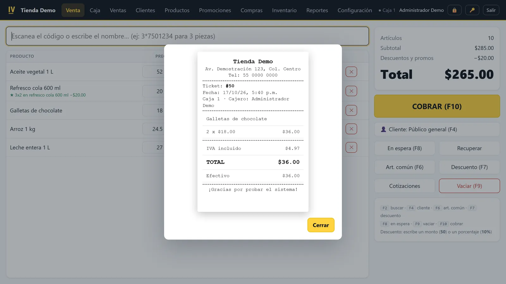Open the Clientes section

[x=145, y=10]
